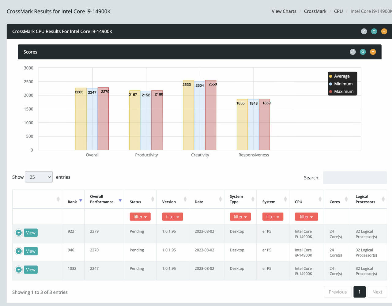Refresh the Scores chart panel
392x306 pixels.
coord(363,52)
